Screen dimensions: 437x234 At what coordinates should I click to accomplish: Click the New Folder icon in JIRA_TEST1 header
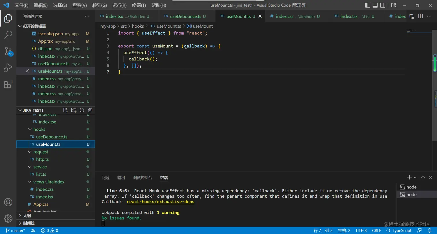[74, 110]
